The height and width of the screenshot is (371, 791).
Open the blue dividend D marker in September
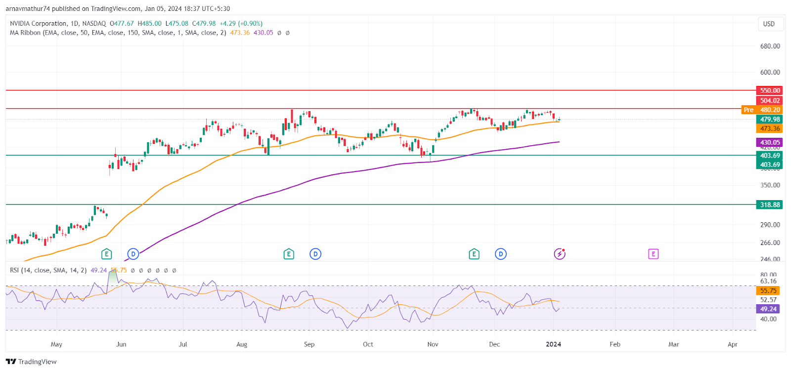tap(315, 254)
